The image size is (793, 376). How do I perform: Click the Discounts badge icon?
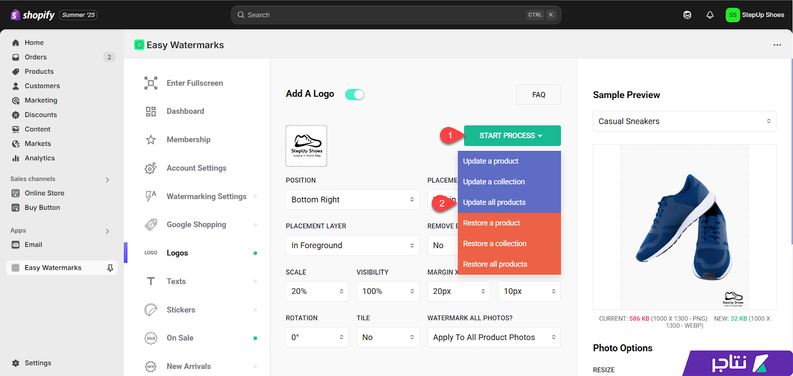coord(16,115)
